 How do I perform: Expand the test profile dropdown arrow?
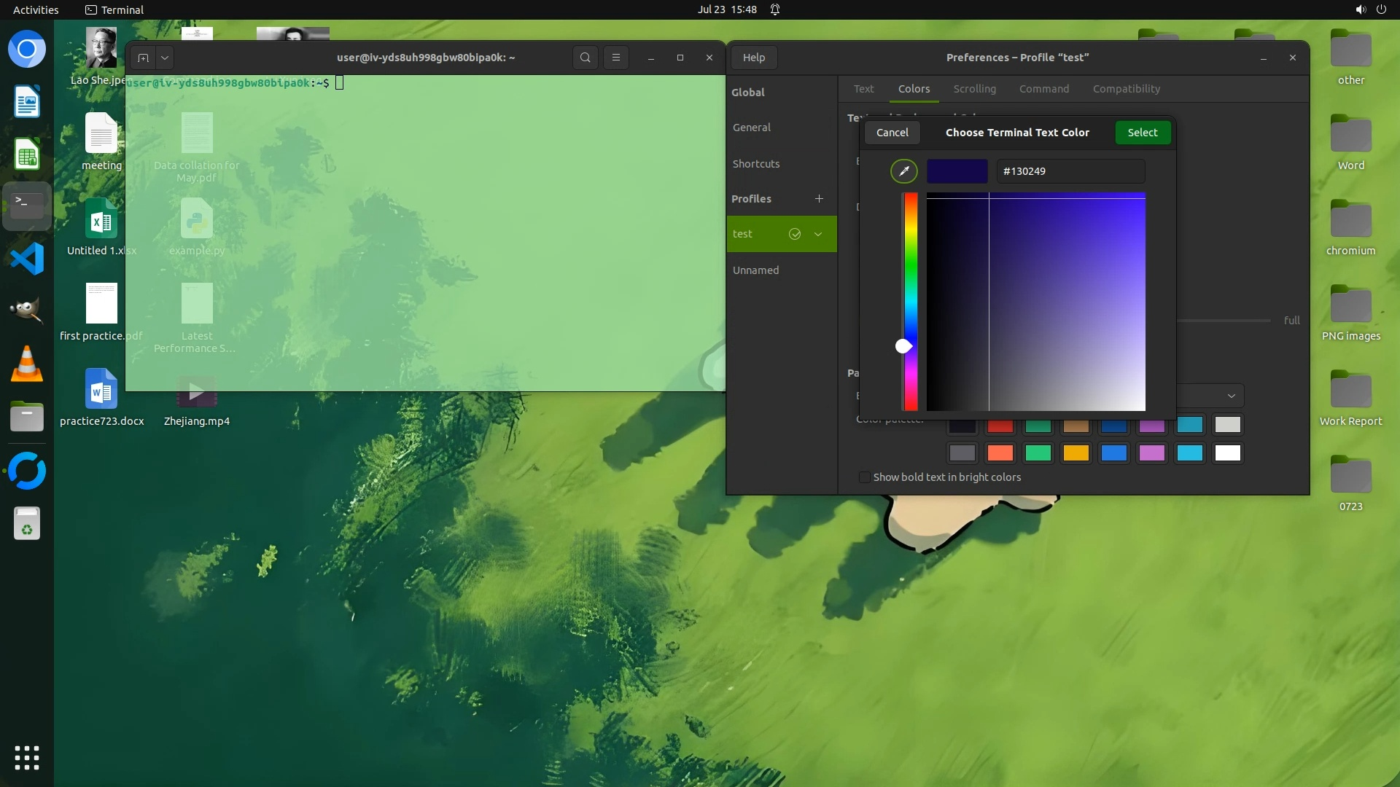click(x=818, y=234)
